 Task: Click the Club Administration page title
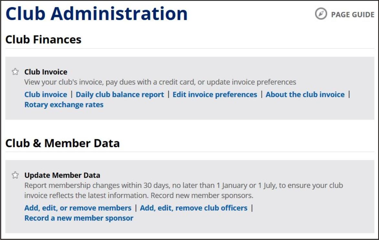tap(96, 14)
